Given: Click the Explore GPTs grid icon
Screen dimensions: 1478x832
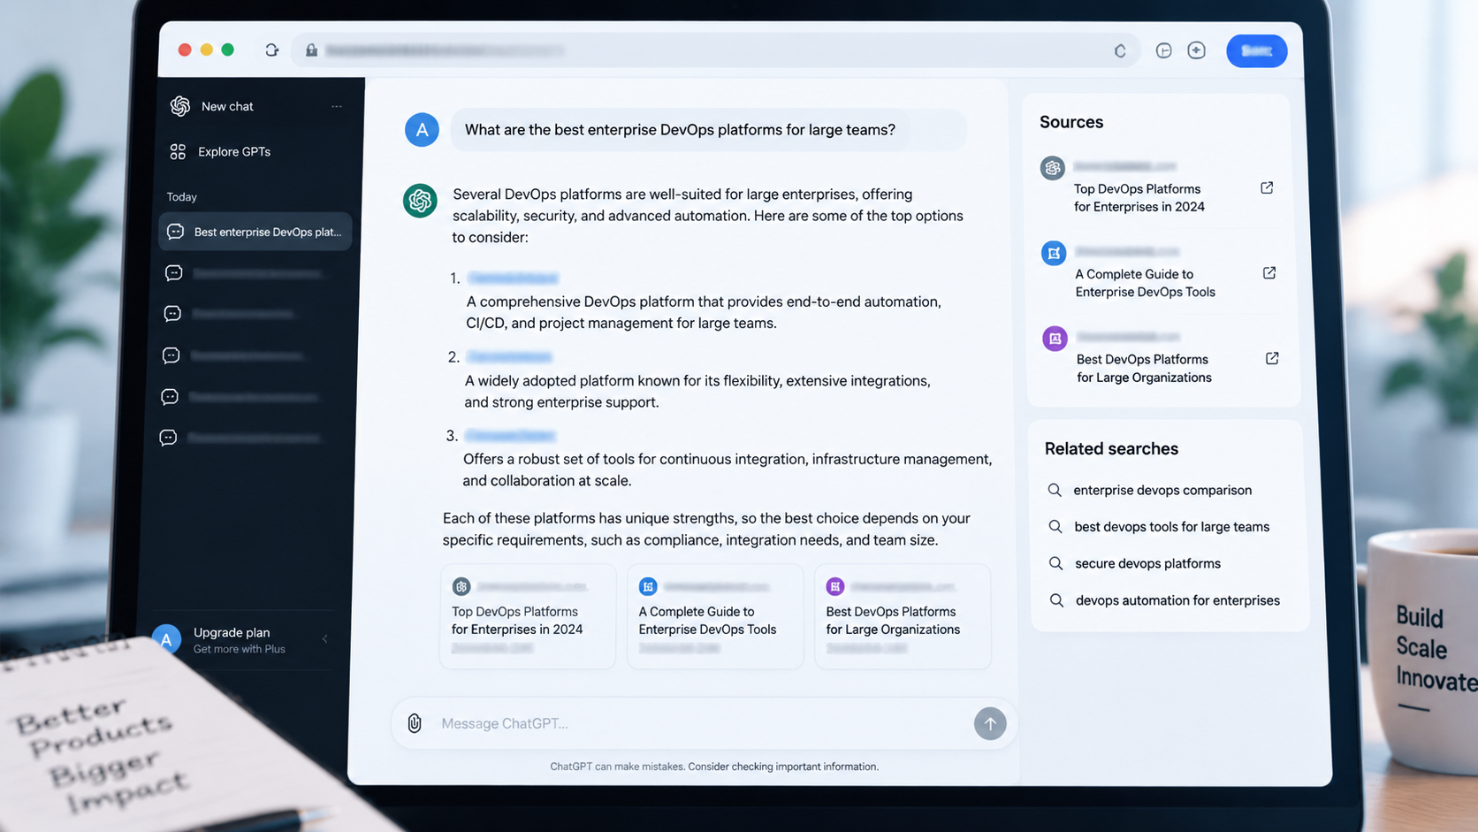Looking at the screenshot, I should [x=178, y=152].
